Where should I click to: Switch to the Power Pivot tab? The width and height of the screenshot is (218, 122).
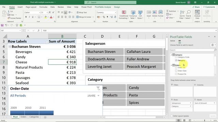pyautogui.click(x=87, y=7)
